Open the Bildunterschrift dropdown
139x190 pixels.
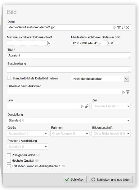tap(111, 134)
